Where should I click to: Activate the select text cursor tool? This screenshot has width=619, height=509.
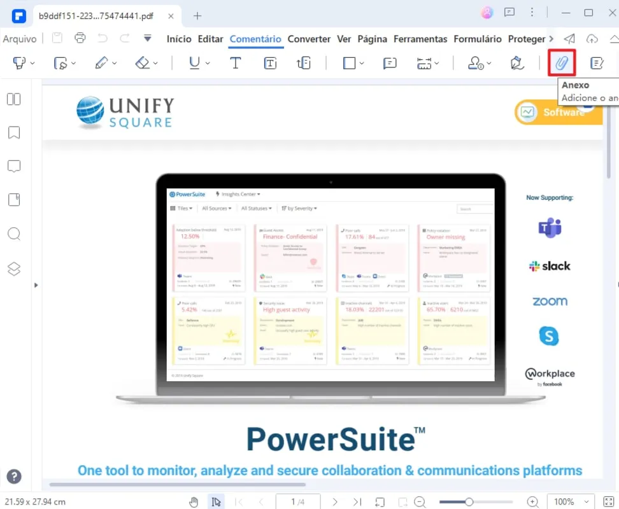coord(216,502)
